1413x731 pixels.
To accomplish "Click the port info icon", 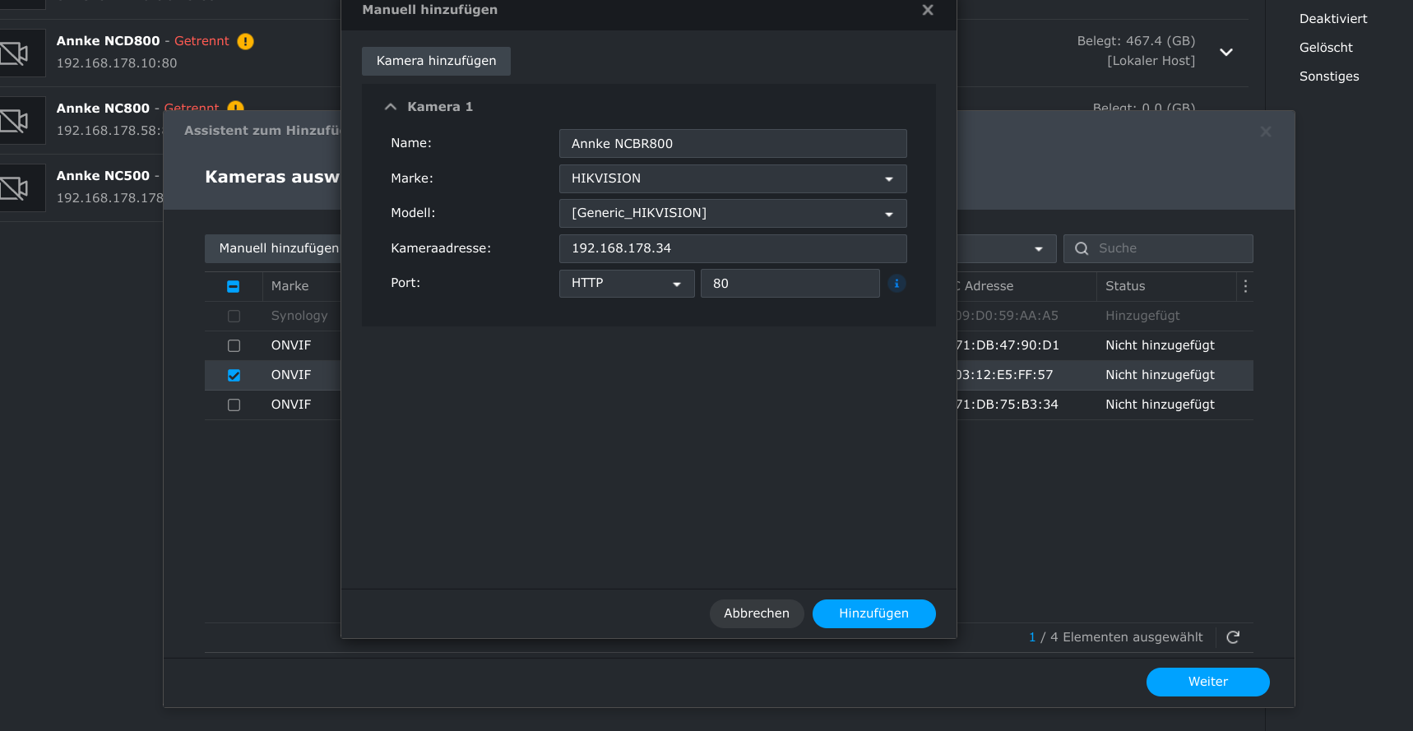I will 896,284.
